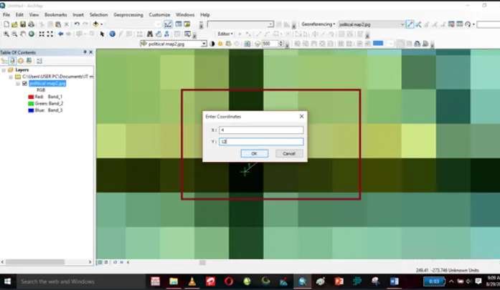Click the scale value 500 stepper
The height and width of the screenshot is (290, 500).
click(x=281, y=44)
